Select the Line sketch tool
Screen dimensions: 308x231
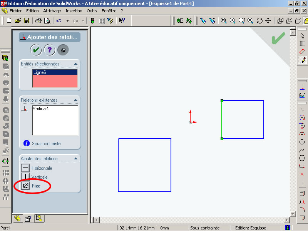[x=302, y=110]
